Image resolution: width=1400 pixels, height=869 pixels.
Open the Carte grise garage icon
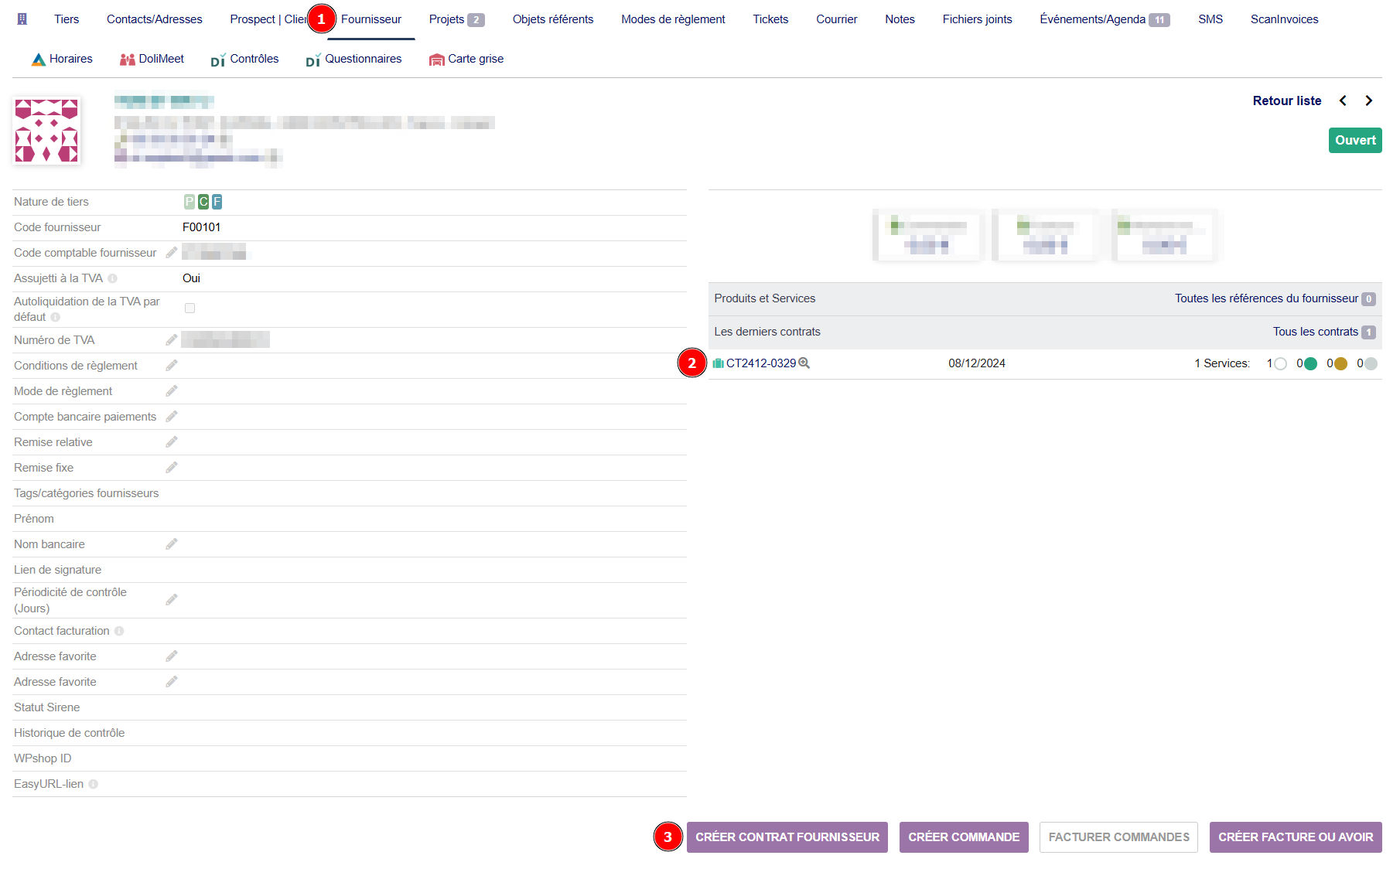pyautogui.click(x=437, y=60)
